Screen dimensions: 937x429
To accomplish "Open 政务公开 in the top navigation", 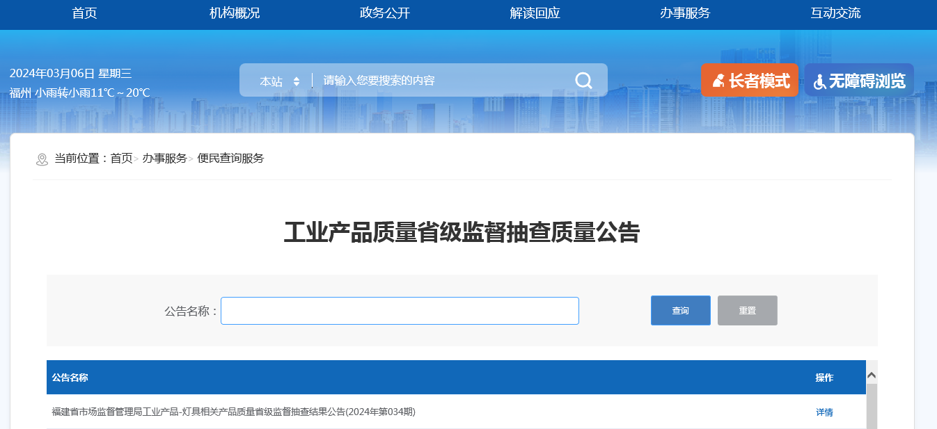I will pos(385,13).
